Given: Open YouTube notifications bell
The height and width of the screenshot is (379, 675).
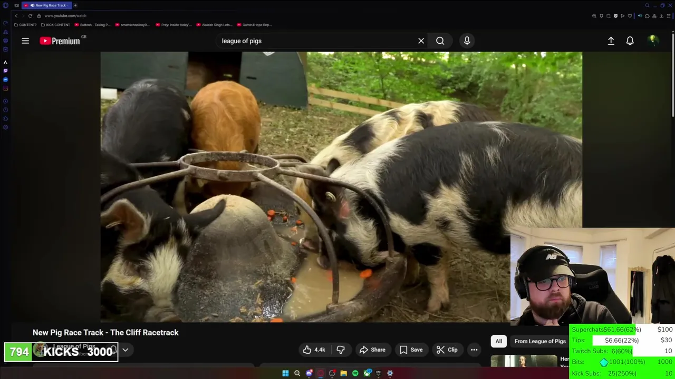Looking at the screenshot, I should (x=630, y=41).
